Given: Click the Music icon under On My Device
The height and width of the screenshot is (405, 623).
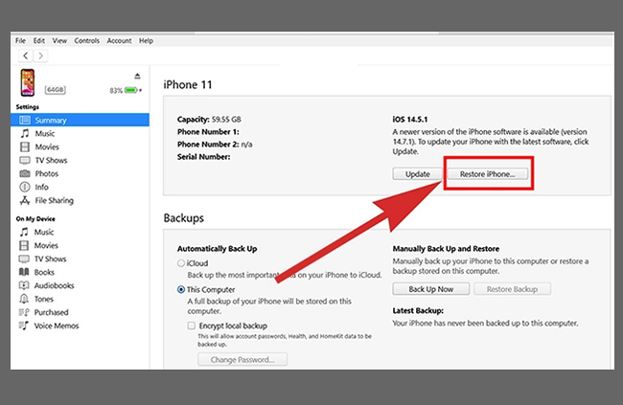Looking at the screenshot, I should [x=24, y=232].
